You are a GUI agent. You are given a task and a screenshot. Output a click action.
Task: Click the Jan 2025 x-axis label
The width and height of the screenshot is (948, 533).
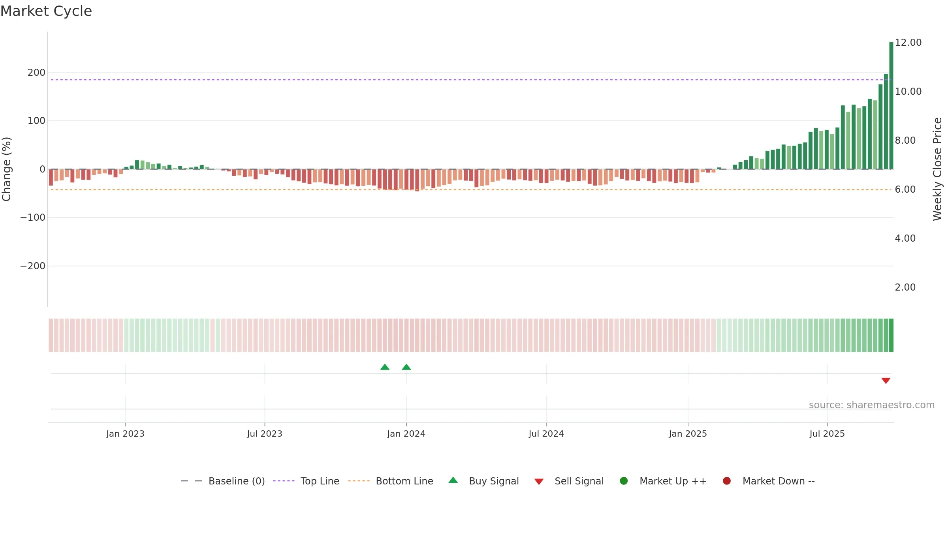pyautogui.click(x=688, y=434)
